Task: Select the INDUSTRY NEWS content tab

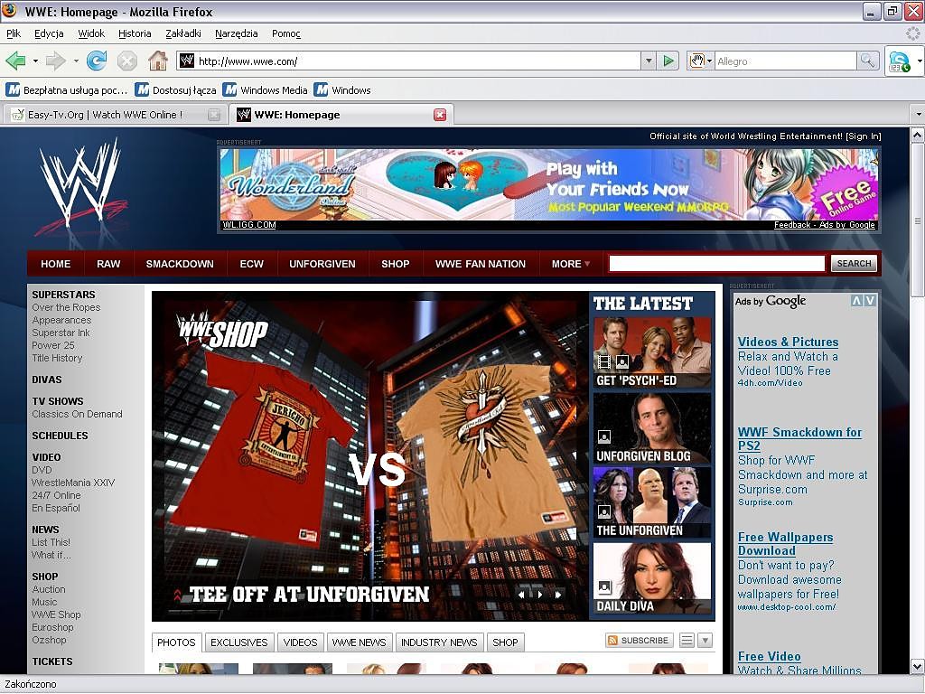Action: 439,642
